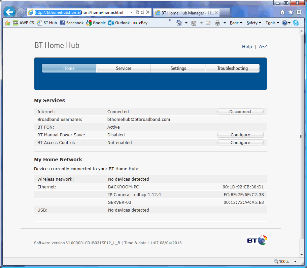307x268 pixels.
Task: Open the Tools menu
Action: click(x=272, y=23)
